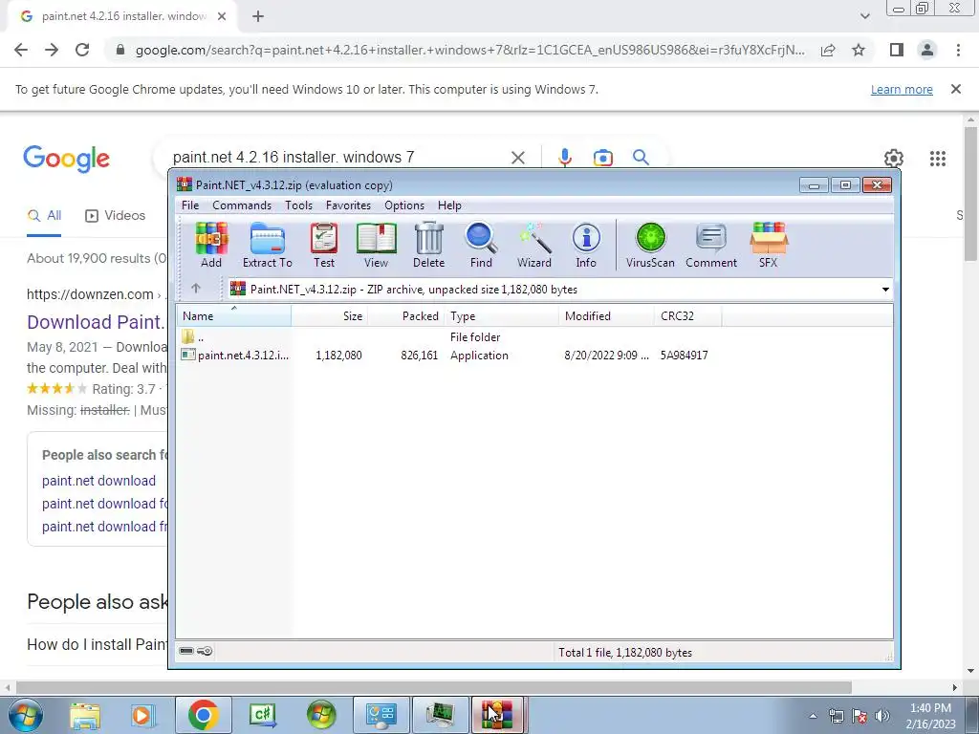Click the drive selector icon in status bar
Viewport: 979px width, 734px height.
tap(186, 651)
